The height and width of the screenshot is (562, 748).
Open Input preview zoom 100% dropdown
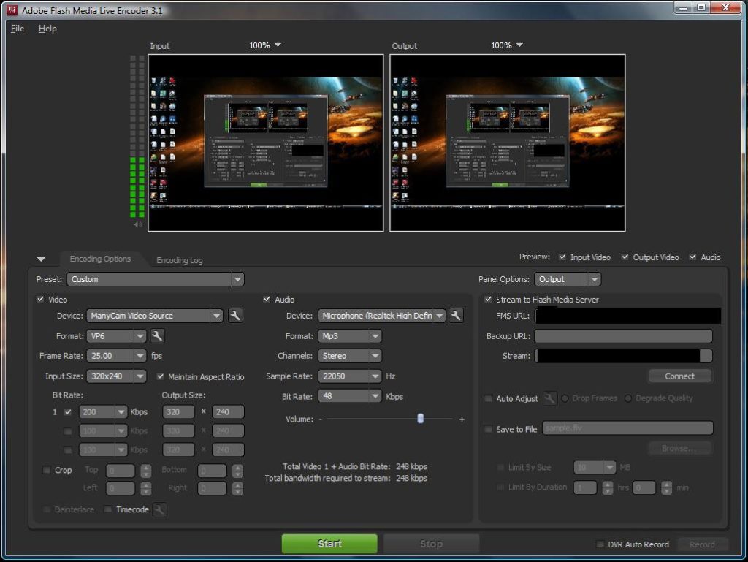[265, 45]
